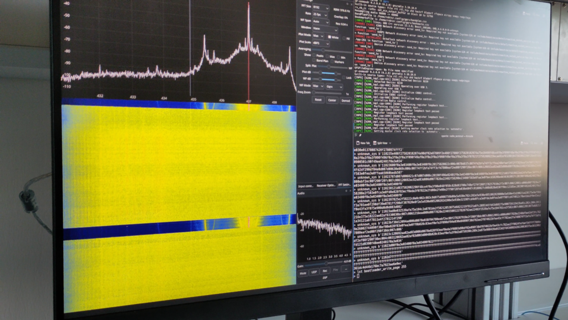Click the Split View icon in Konsole
This screenshot has width=568, height=320.
tap(375, 143)
